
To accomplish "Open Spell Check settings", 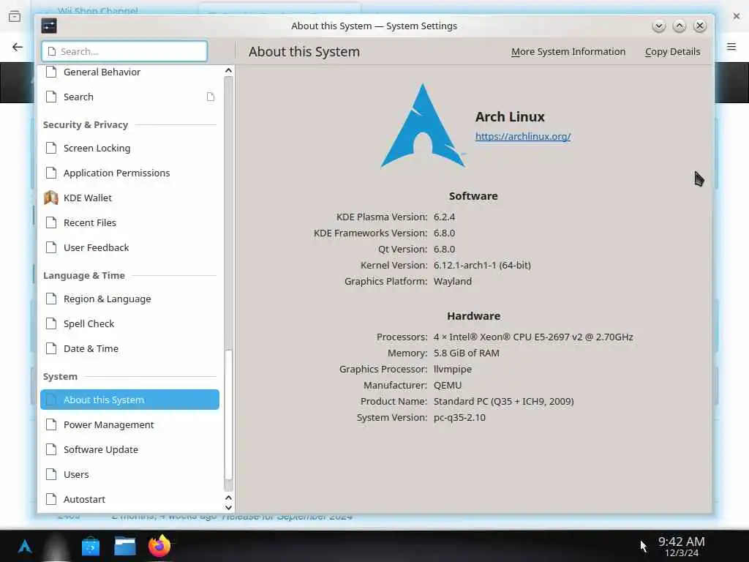I will click(x=129, y=324).
